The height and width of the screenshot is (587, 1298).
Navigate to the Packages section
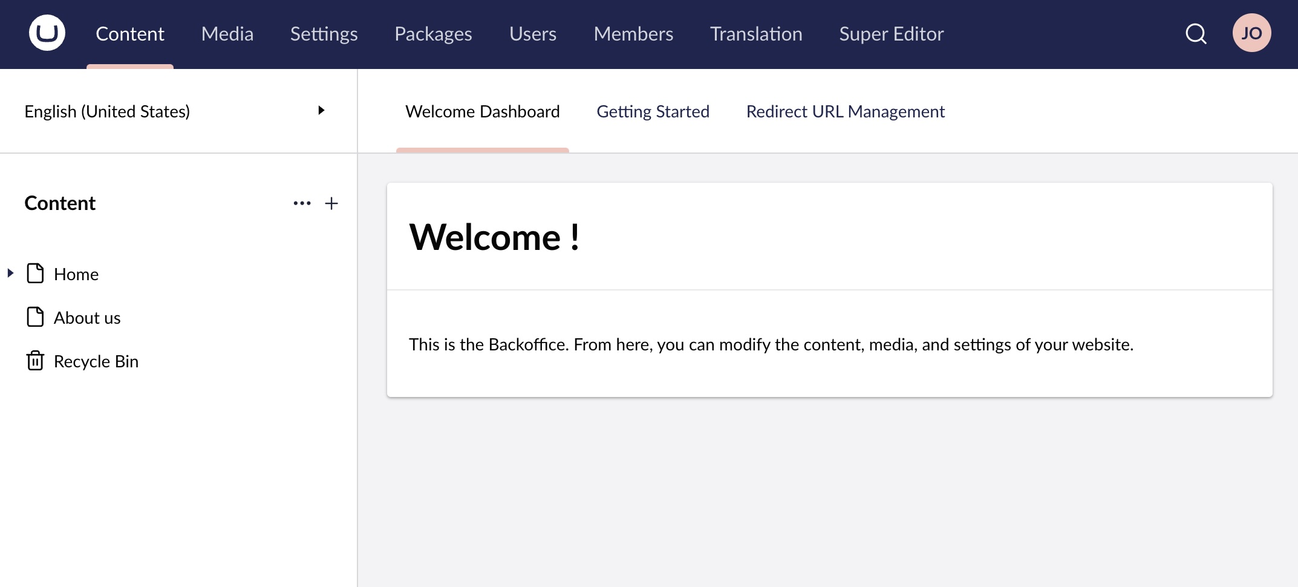coord(433,34)
